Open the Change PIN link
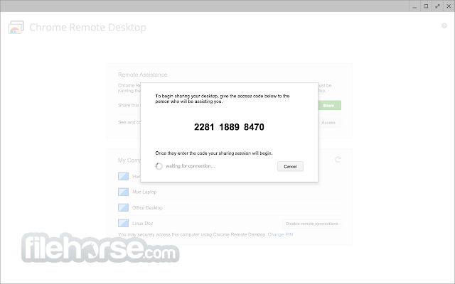The height and width of the screenshot is (284, 455). tap(280, 234)
